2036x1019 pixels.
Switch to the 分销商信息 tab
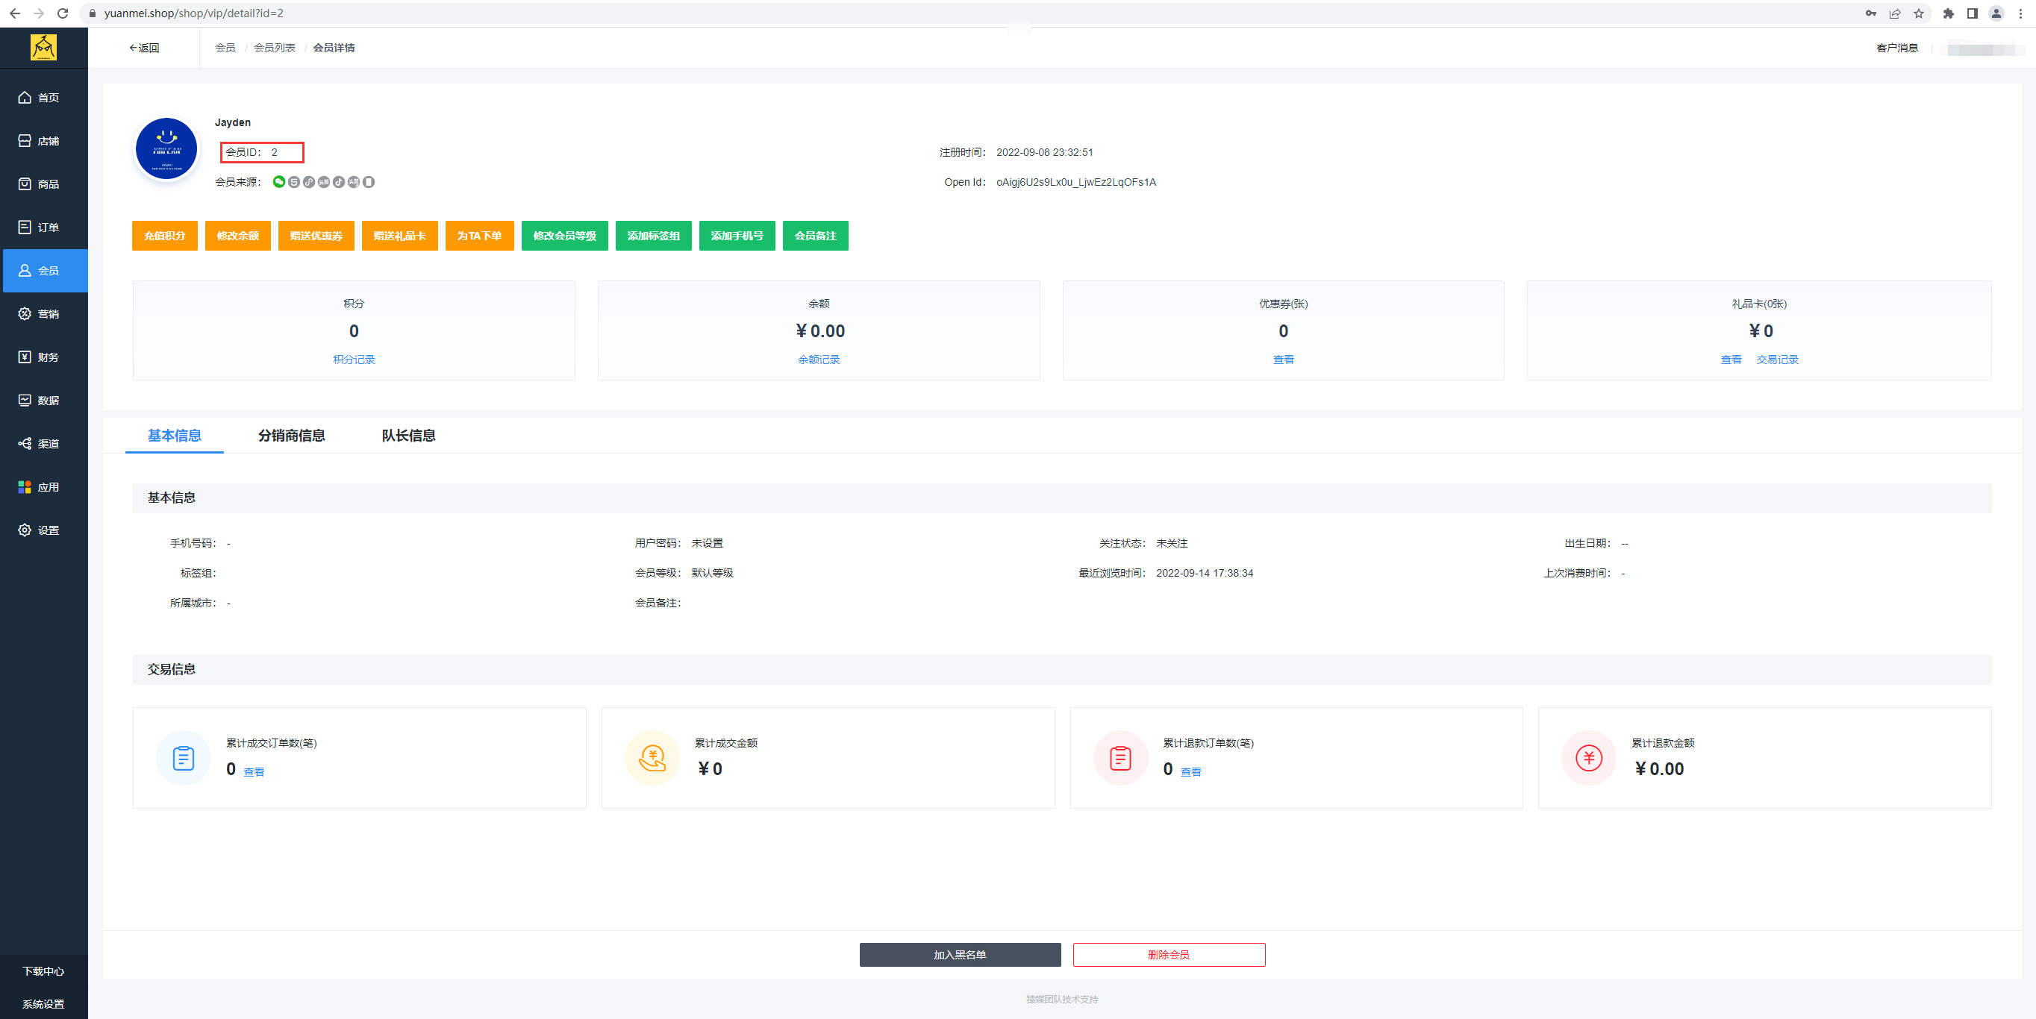pos(292,435)
